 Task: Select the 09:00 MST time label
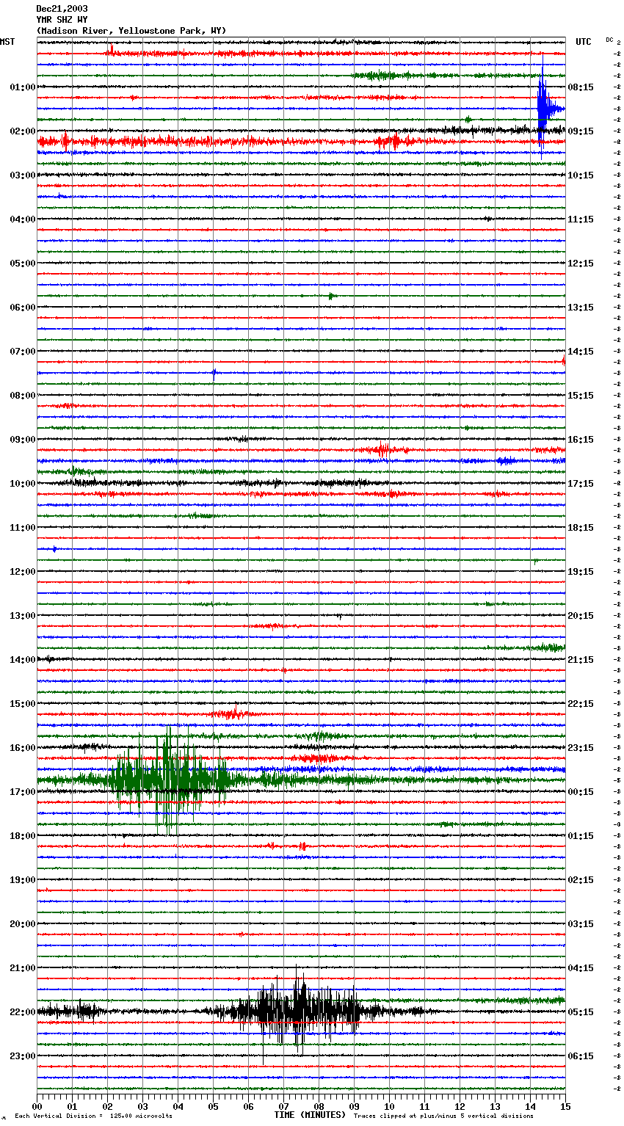pos(22,440)
